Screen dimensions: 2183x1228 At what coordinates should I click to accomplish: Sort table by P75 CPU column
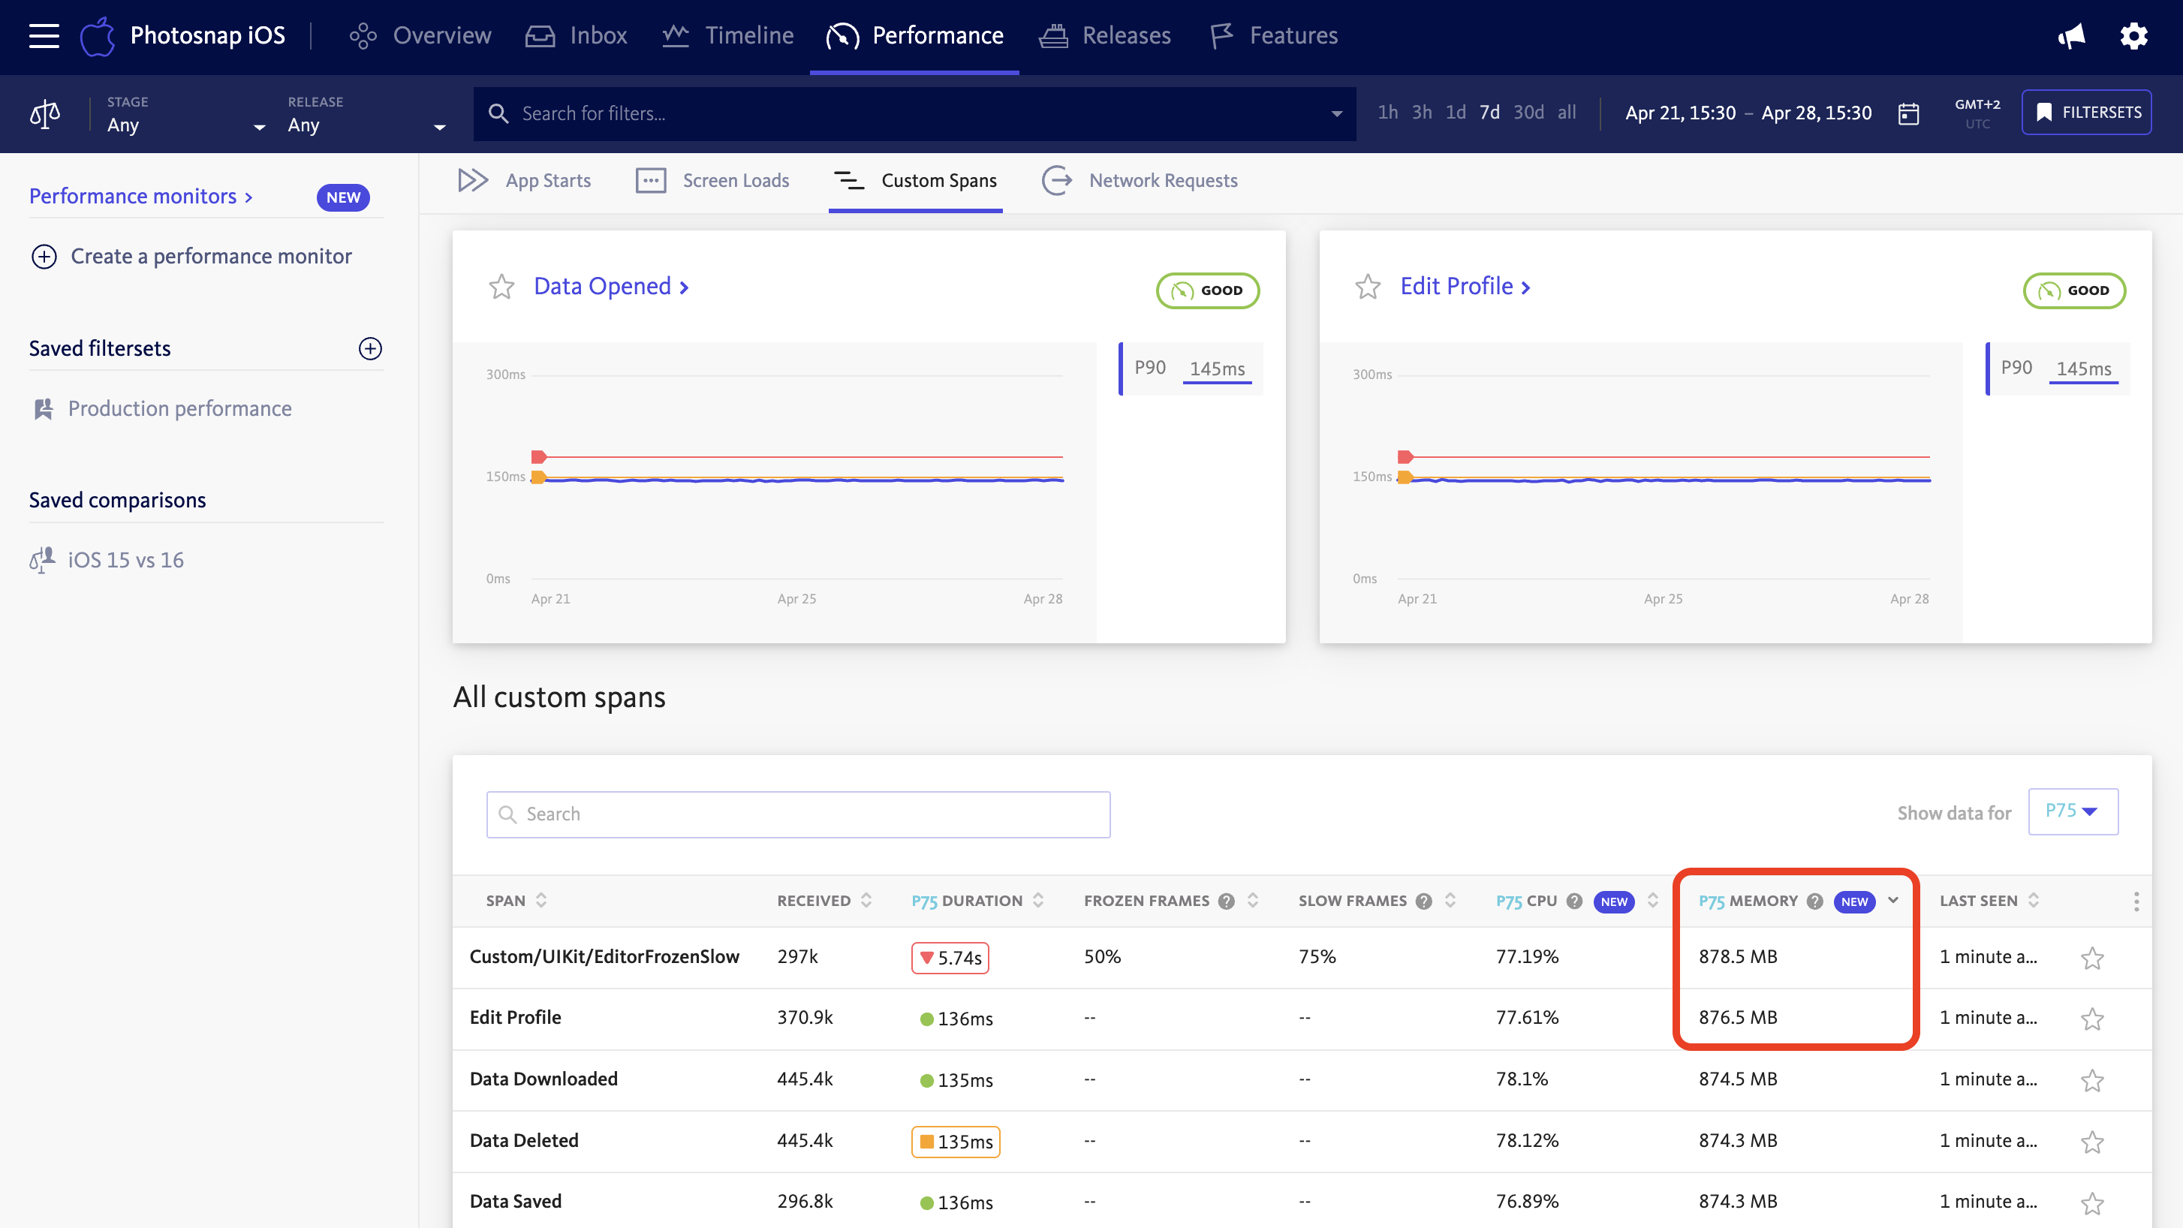1652,900
